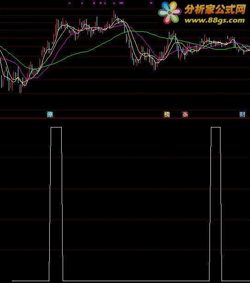Click the colorful flower logo
This screenshot has width=250, height=283.
click(169, 12)
